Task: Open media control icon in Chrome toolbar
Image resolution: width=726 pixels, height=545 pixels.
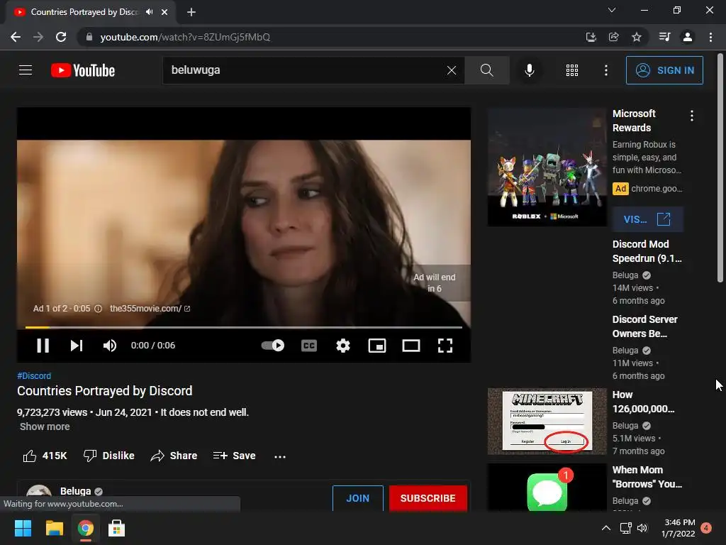Action: click(664, 37)
